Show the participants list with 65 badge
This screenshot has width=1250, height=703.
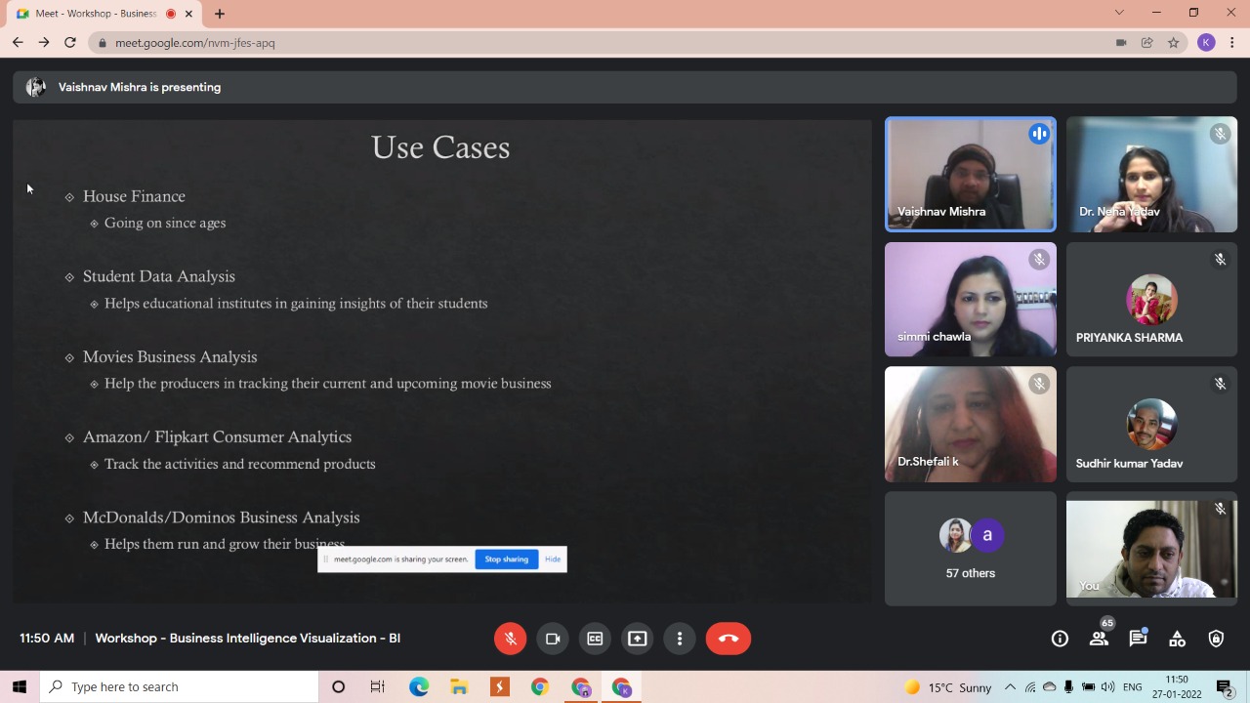(x=1099, y=639)
